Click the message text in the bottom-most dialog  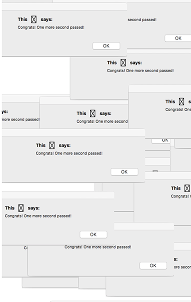coord(98,247)
